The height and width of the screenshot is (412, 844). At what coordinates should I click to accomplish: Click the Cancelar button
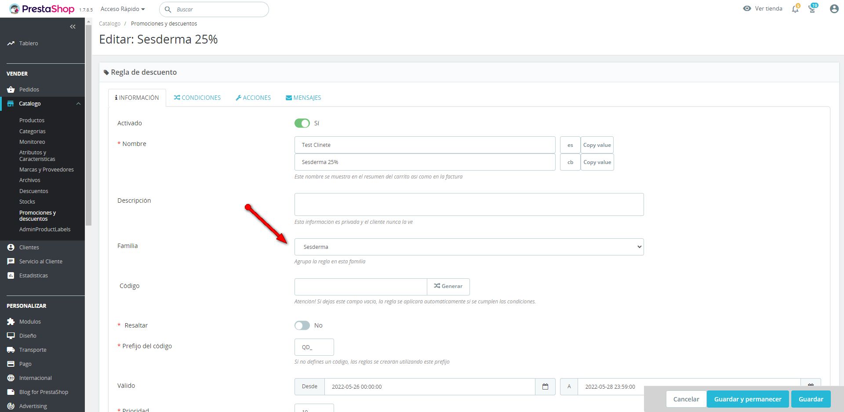[x=686, y=399]
